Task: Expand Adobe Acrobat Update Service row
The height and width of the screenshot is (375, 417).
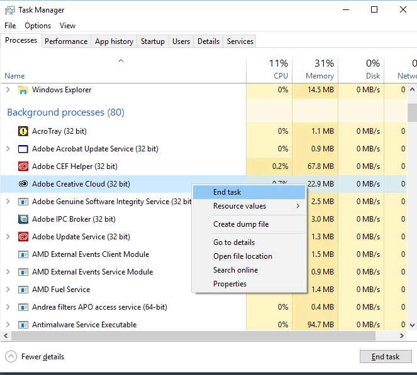Action: click(x=8, y=149)
